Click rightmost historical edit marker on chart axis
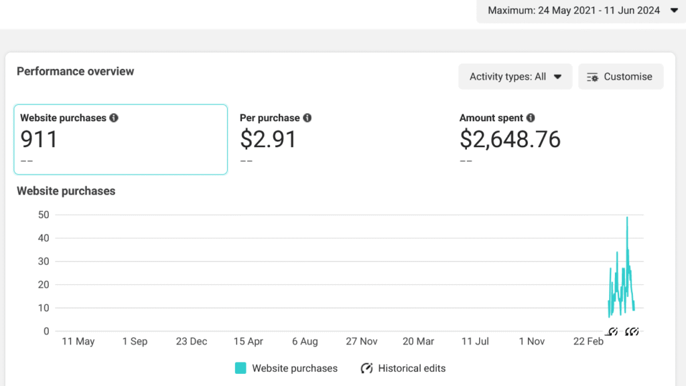 (634, 331)
